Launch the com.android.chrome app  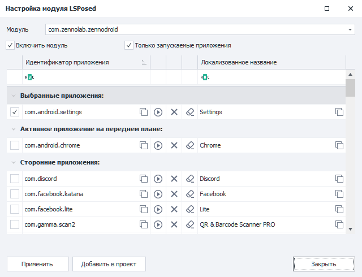[158, 145]
